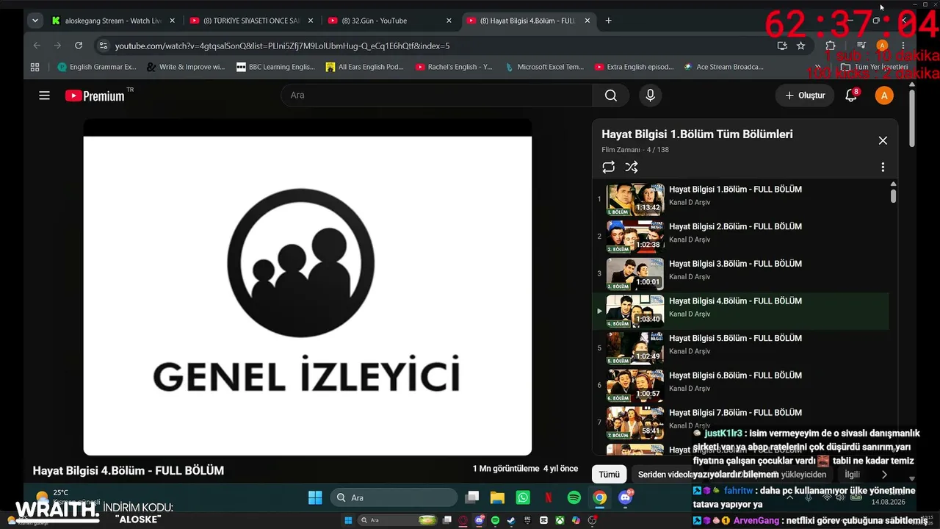This screenshot has width=940, height=529.
Task: Open File Explorer from the taskbar
Action: [497, 497]
